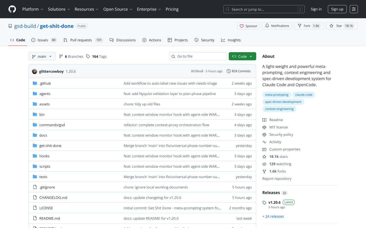
Task: Open the 859 Commits history
Action: [238, 71]
